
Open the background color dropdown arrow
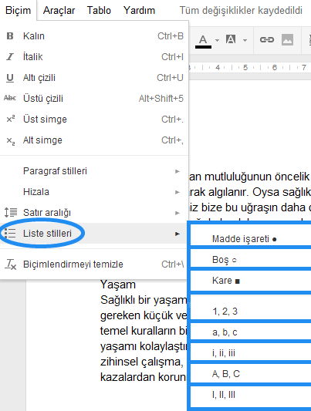[245, 40]
